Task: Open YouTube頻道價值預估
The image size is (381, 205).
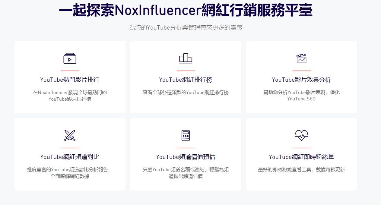Action: 186,156
